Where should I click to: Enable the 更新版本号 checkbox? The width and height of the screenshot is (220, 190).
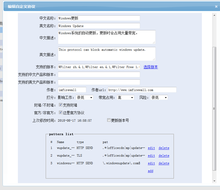(x=109, y=120)
